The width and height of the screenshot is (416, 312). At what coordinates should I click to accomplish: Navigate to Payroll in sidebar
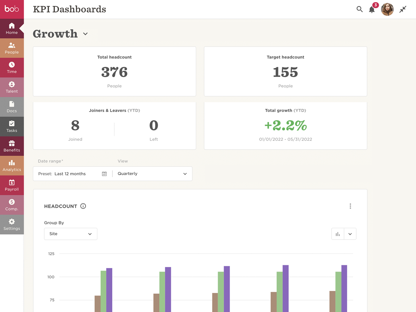pyautogui.click(x=12, y=185)
